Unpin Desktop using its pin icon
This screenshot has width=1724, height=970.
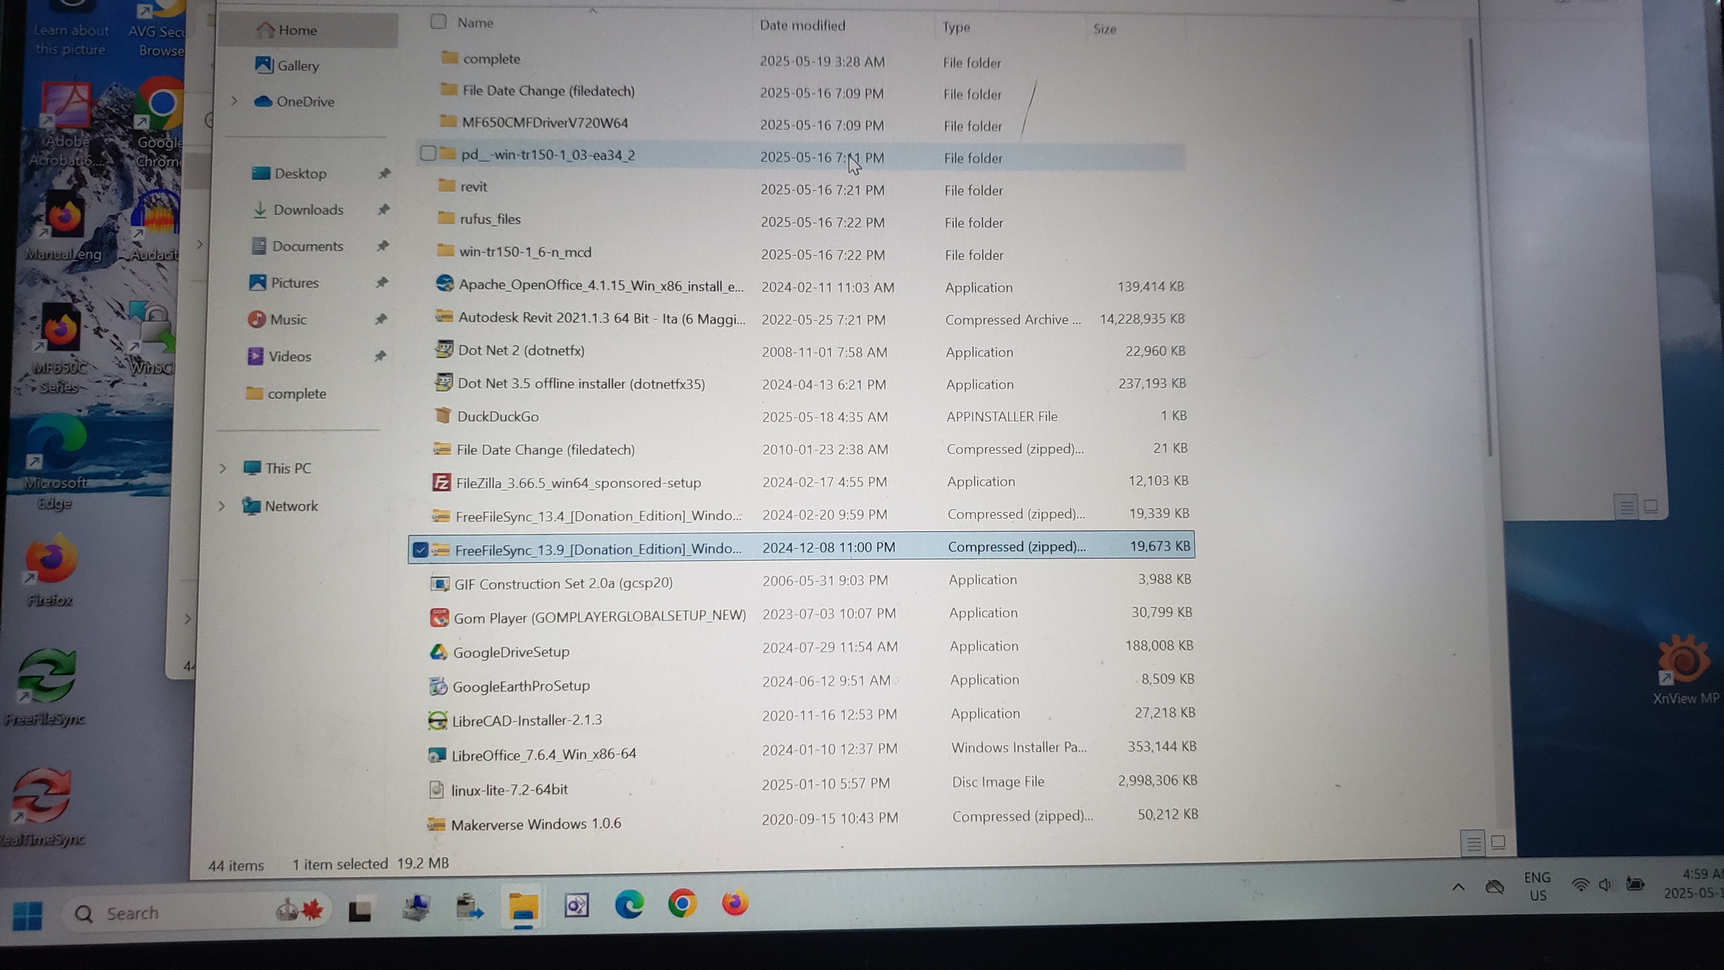coord(384,173)
